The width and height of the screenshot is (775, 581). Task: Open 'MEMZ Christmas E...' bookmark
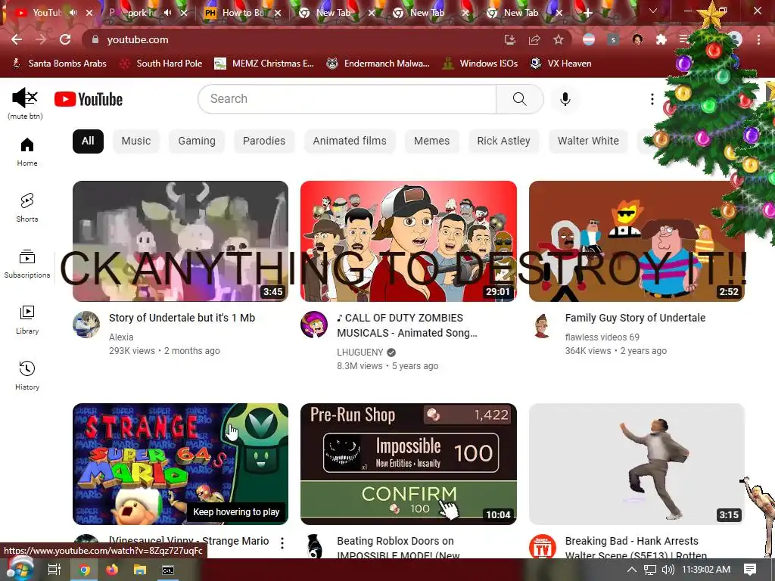click(264, 64)
